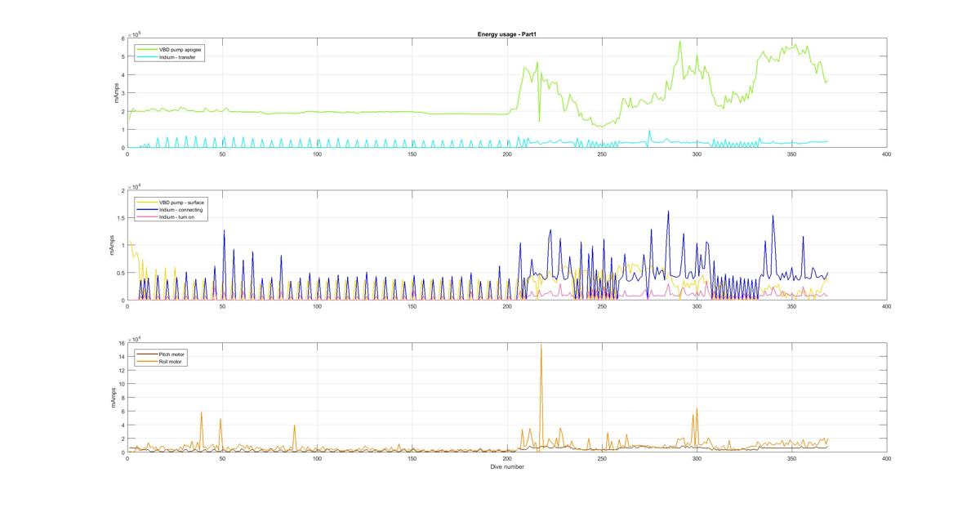Image resolution: width=980 pixels, height=508 pixels.
Task: Click the orange line sample in bottom legend
Action: 148,361
